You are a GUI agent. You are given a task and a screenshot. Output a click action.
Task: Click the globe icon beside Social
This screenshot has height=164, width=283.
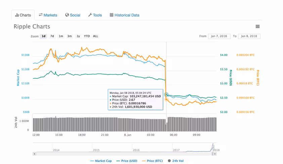point(67,15)
